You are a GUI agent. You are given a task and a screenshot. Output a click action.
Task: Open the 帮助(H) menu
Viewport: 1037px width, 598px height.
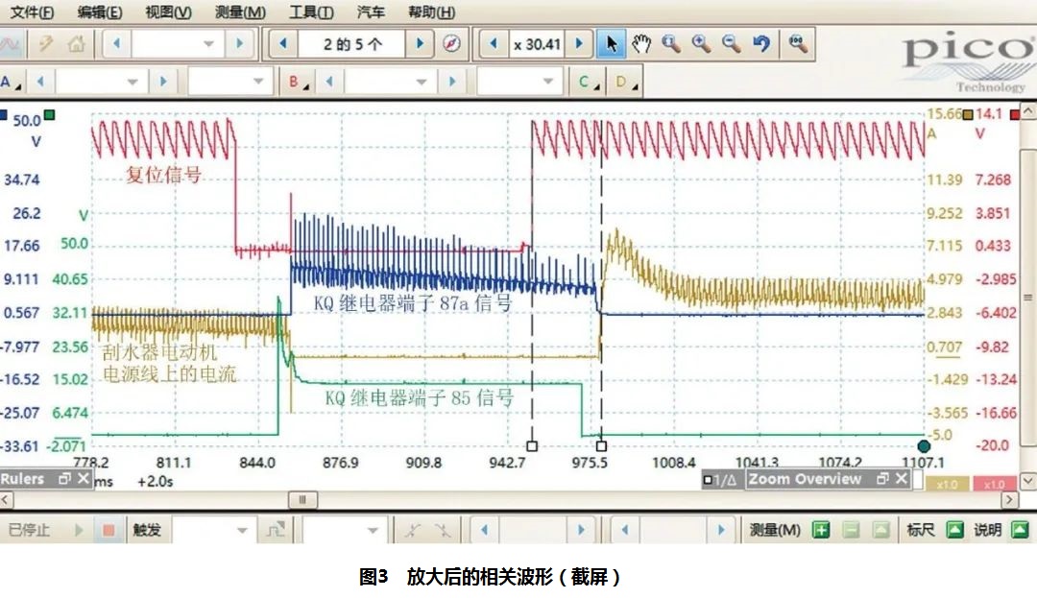(x=431, y=12)
